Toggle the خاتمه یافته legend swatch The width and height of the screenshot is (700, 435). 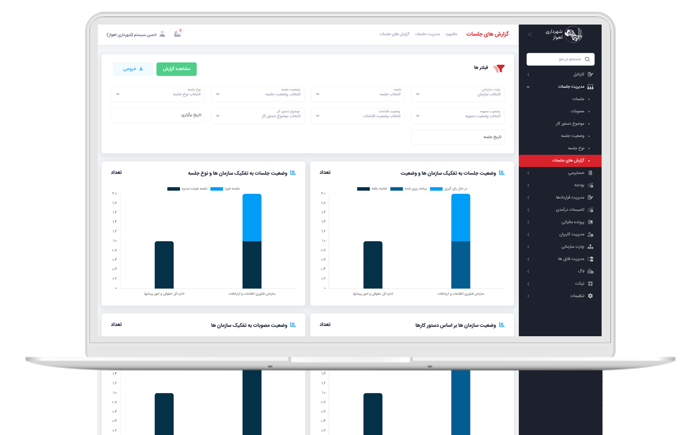coord(363,189)
